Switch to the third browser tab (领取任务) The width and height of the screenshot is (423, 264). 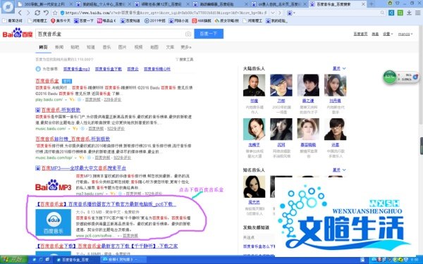(162, 4)
